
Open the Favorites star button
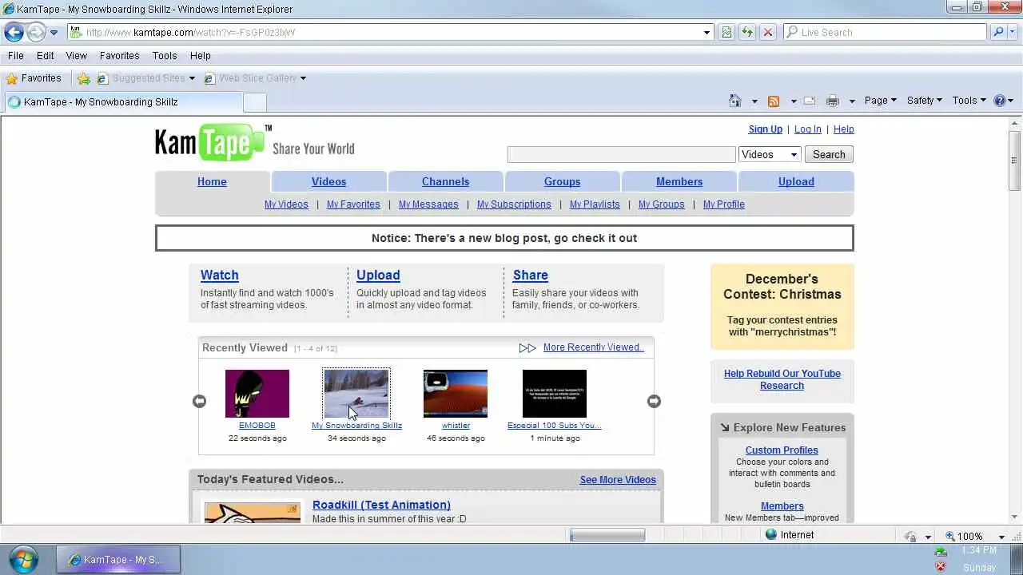[34, 78]
